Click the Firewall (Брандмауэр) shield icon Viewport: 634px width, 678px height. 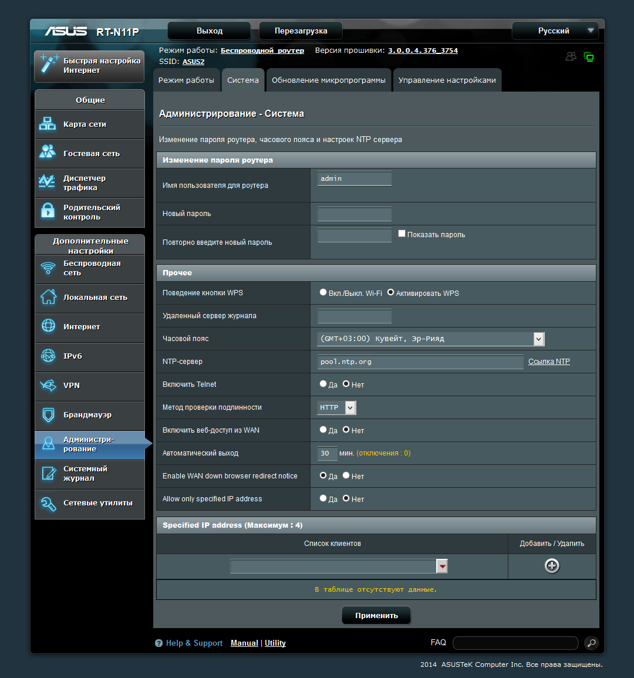coord(49,414)
